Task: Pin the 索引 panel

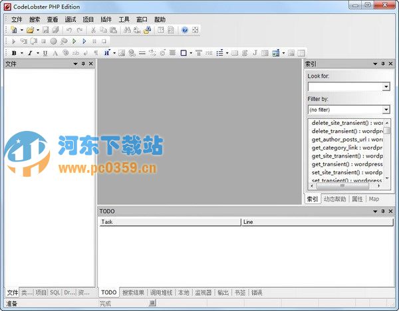Action: pos(383,64)
